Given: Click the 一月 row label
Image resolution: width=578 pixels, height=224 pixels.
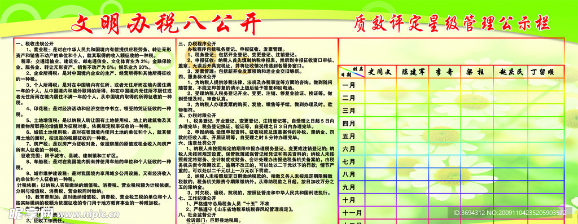Looking at the screenshot, I should 348,85.
